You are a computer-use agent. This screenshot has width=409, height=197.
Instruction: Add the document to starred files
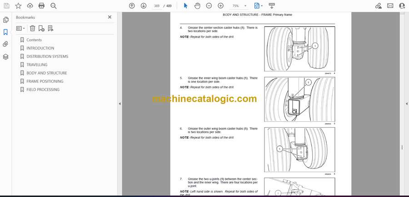click(x=18, y=6)
